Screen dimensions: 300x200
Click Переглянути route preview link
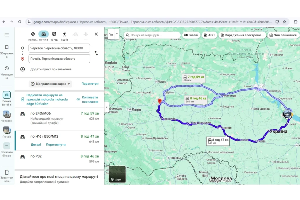[56, 145]
